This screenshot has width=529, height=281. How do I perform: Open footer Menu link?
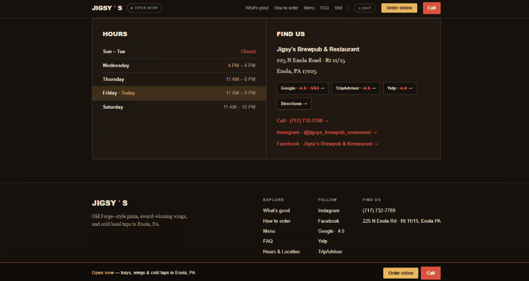pyautogui.click(x=269, y=231)
